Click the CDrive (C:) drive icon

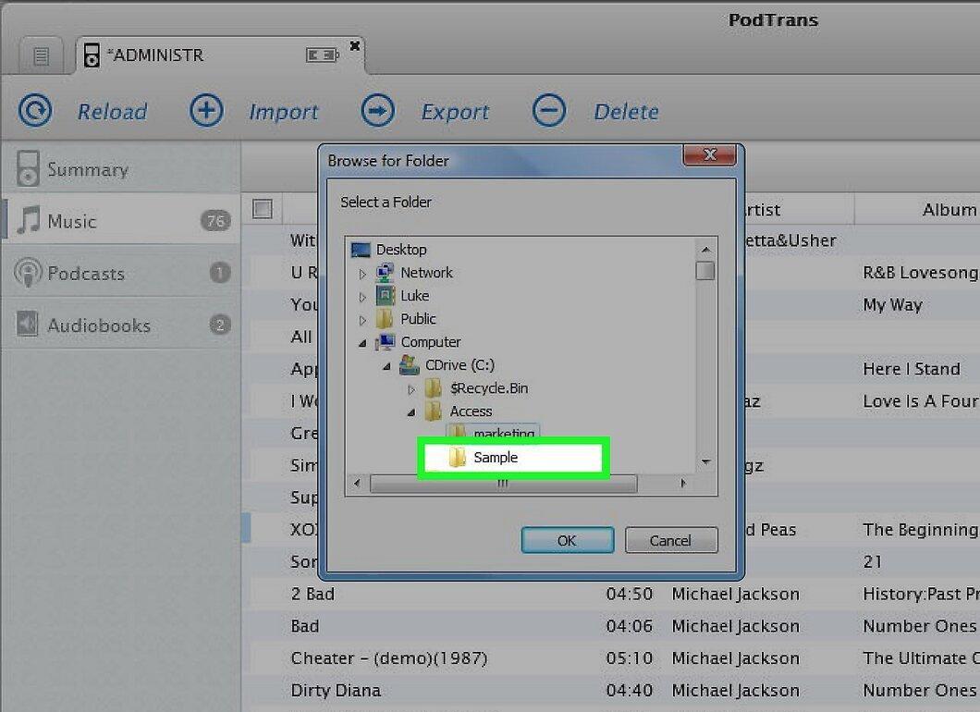[410, 365]
